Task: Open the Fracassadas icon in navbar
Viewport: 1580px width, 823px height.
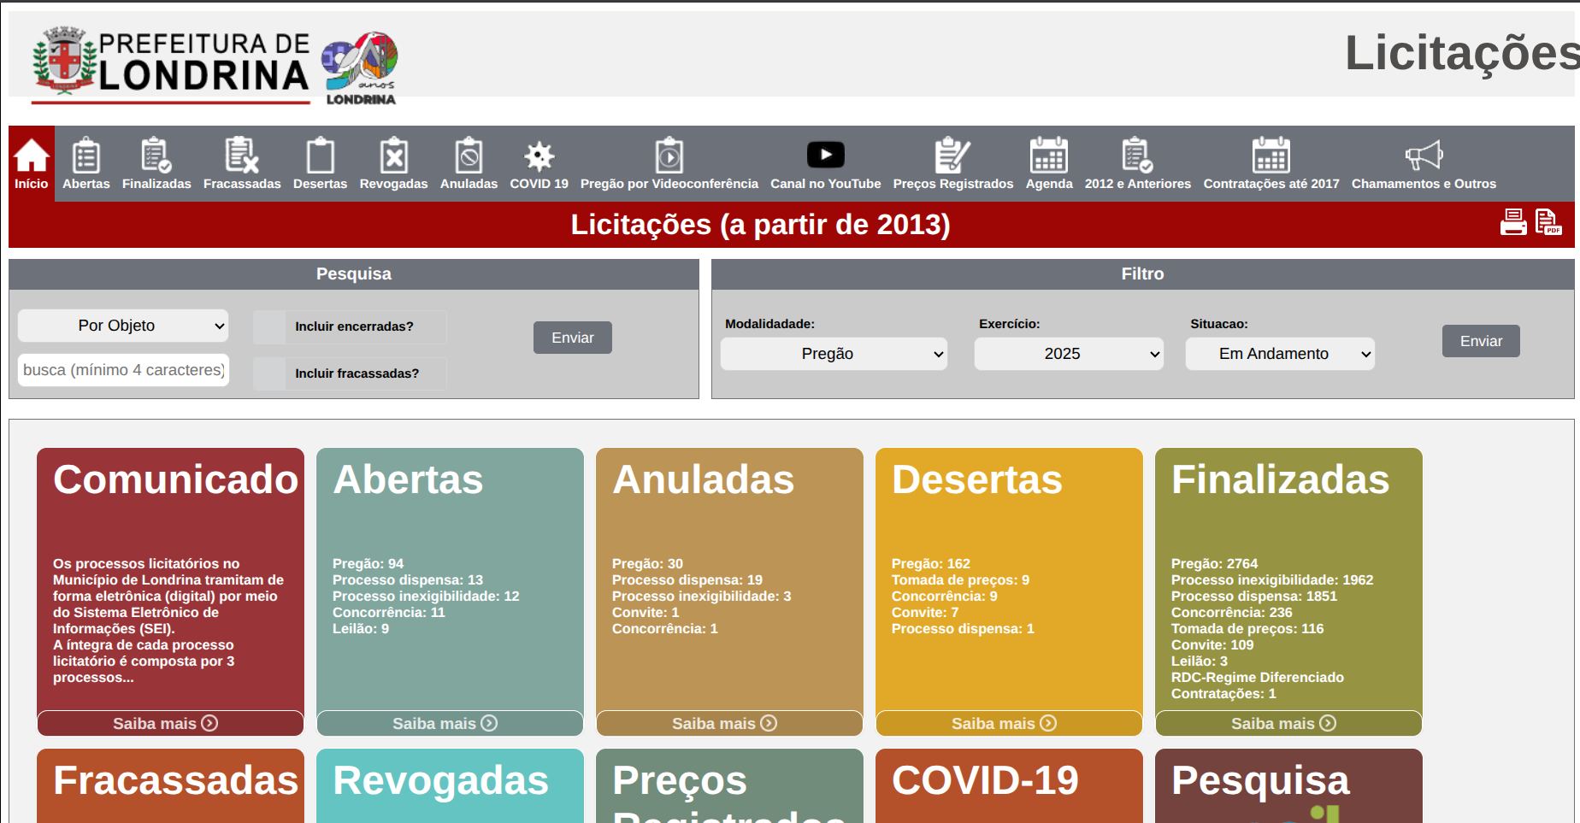Action: (x=242, y=156)
